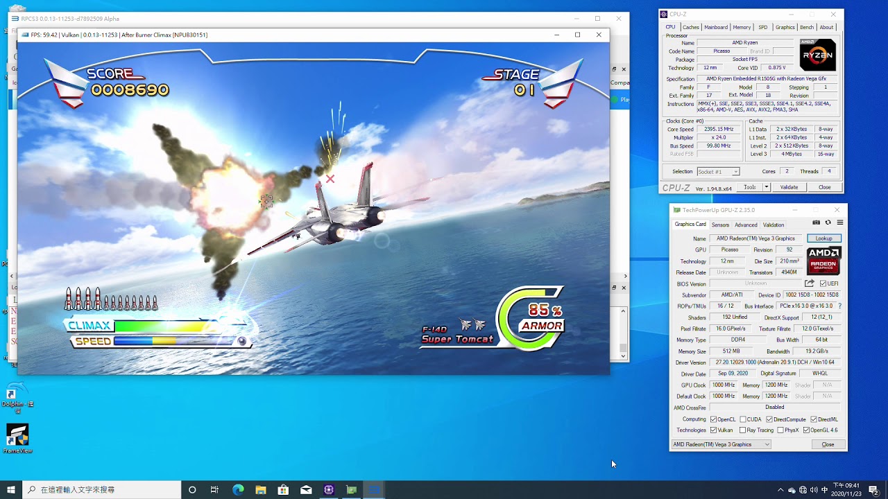Viewport: 888px width, 499px height.
Task: Switch to the CPU-Z SPD tab
Action: click(763, 27)
